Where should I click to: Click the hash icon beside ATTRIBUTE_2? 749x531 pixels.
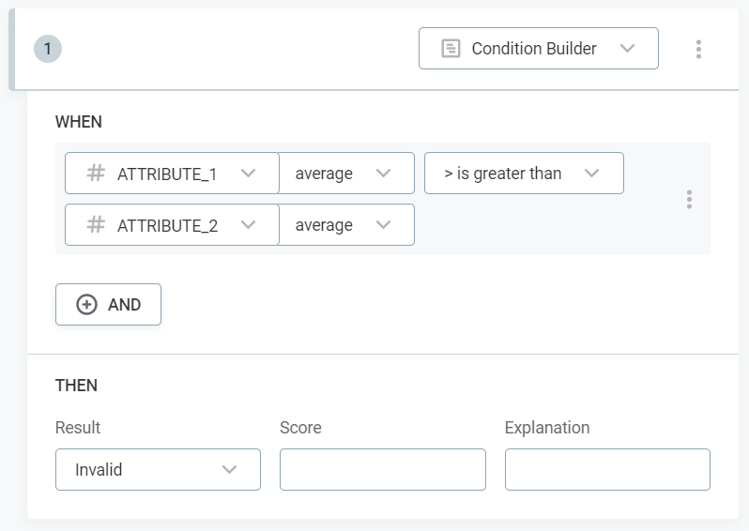(95, 225)
